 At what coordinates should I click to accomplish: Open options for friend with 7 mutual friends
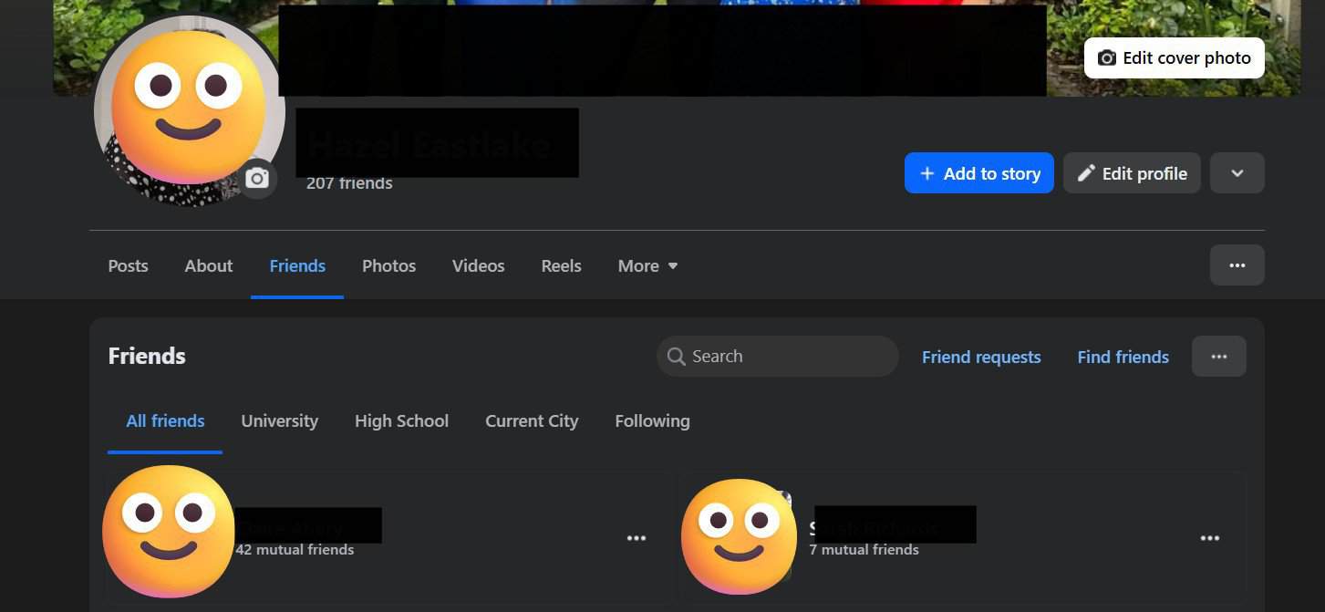1209,538
